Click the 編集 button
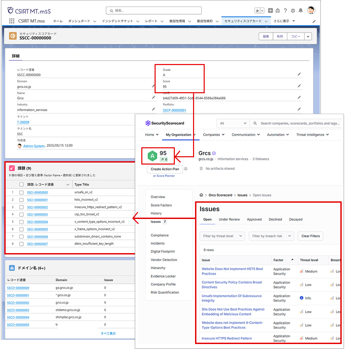Screen dimensions: 345x349 [x=266, y=36]
